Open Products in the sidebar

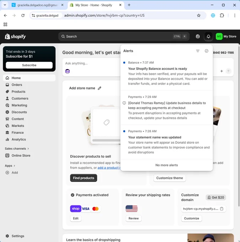29,91
